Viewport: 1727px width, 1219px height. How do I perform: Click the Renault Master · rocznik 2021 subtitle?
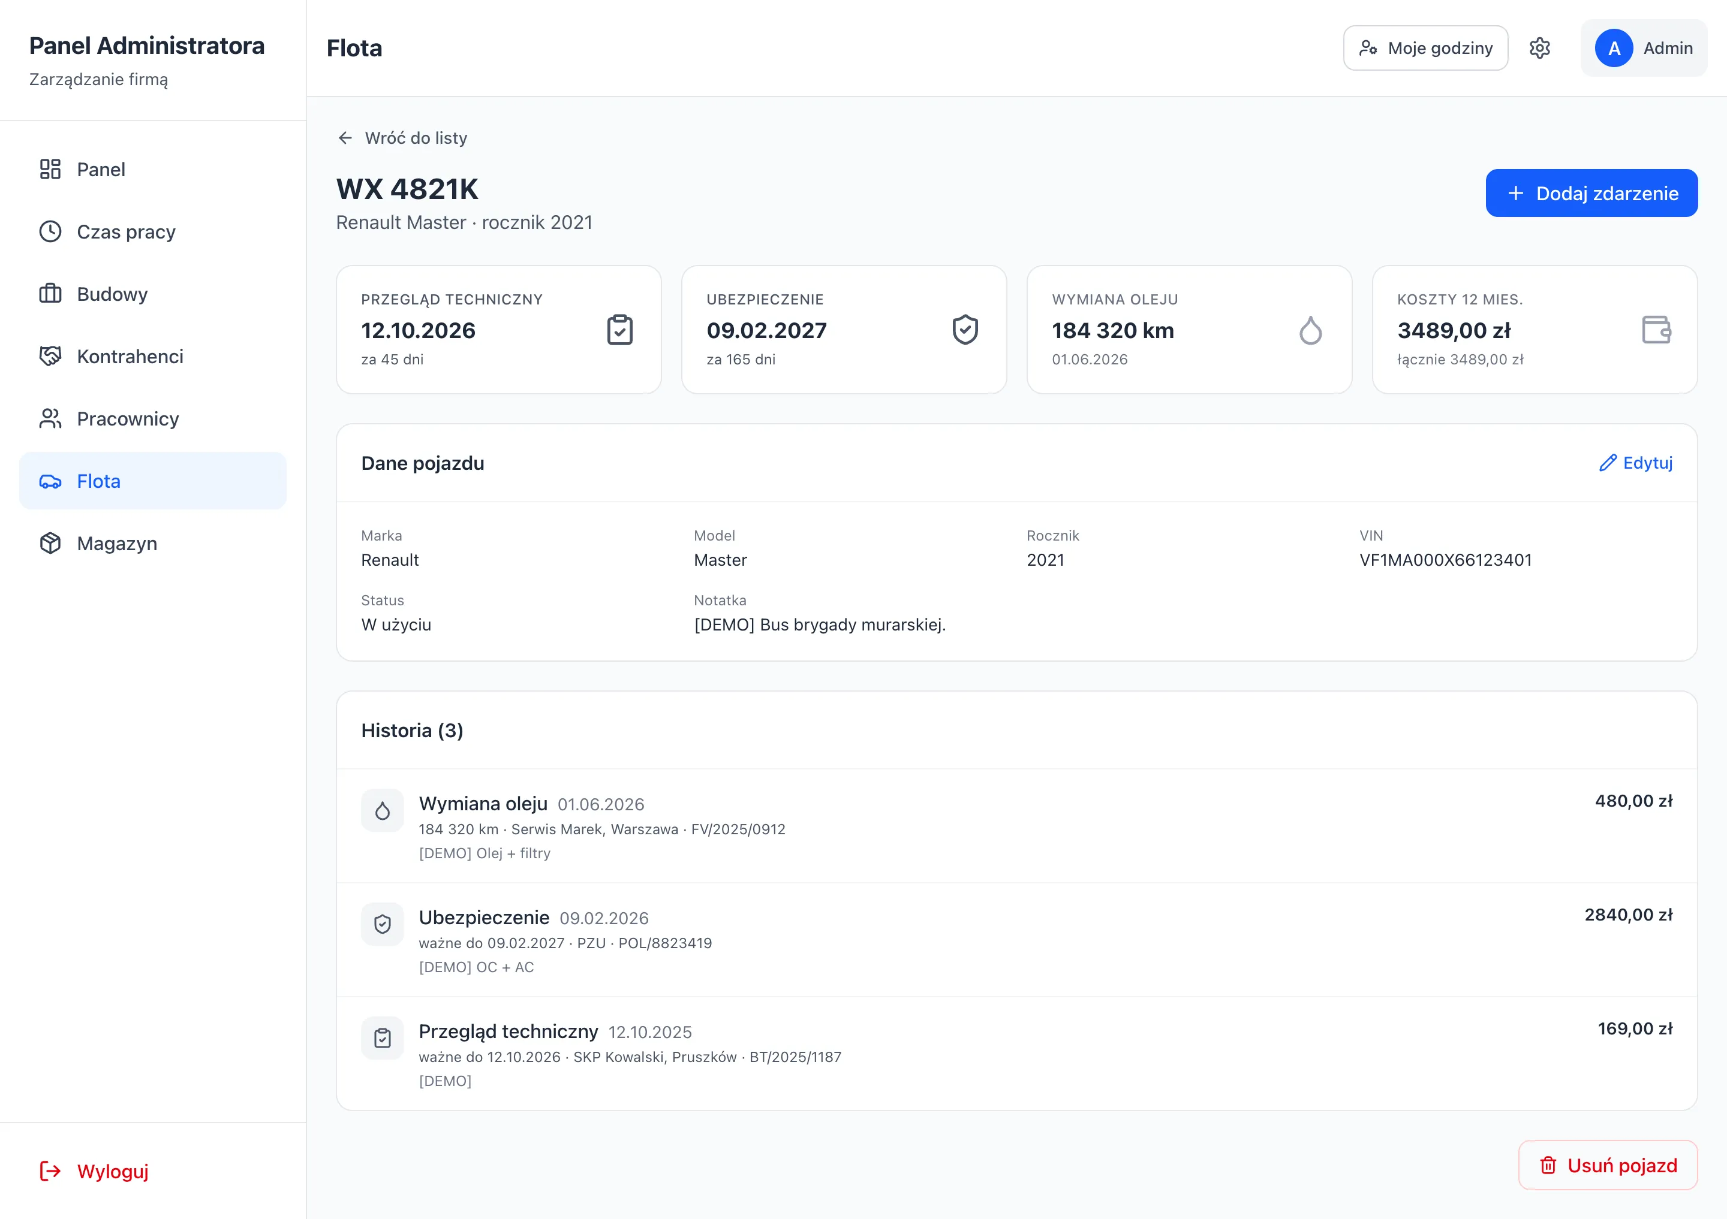click(x=464, y=222)
